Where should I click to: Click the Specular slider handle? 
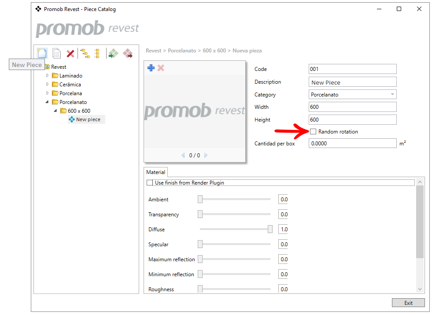click(x=200, y=244)
